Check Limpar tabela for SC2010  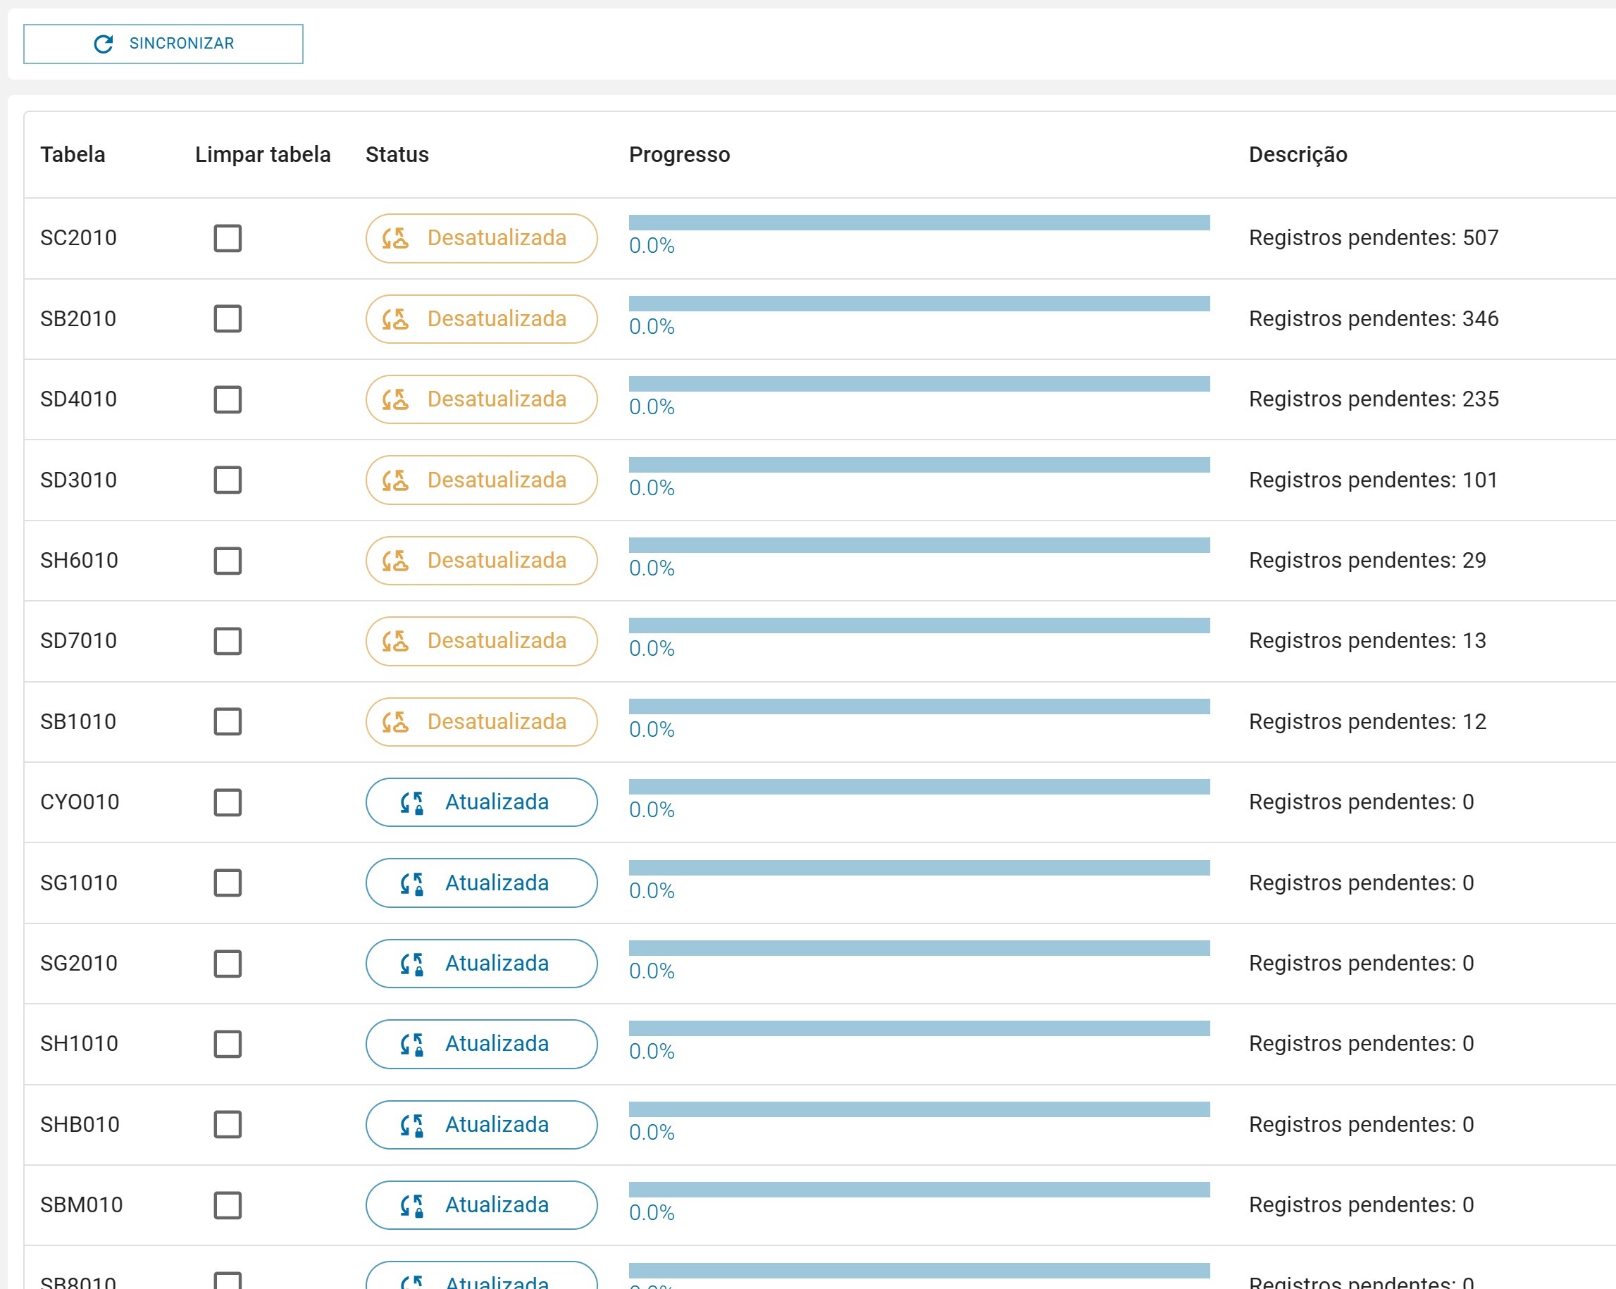pos(228,238)
